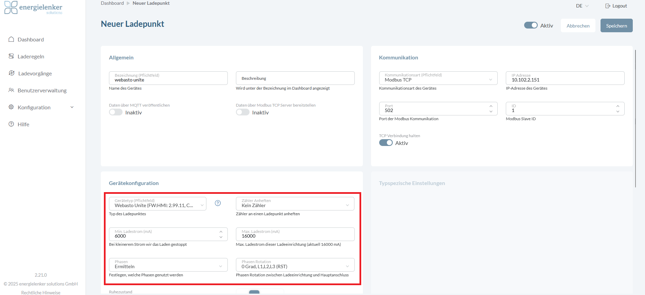Toggle Daten über MQTT veröffentlichen switch
Viewport: 645px width, 295px height.
(116, 112)
